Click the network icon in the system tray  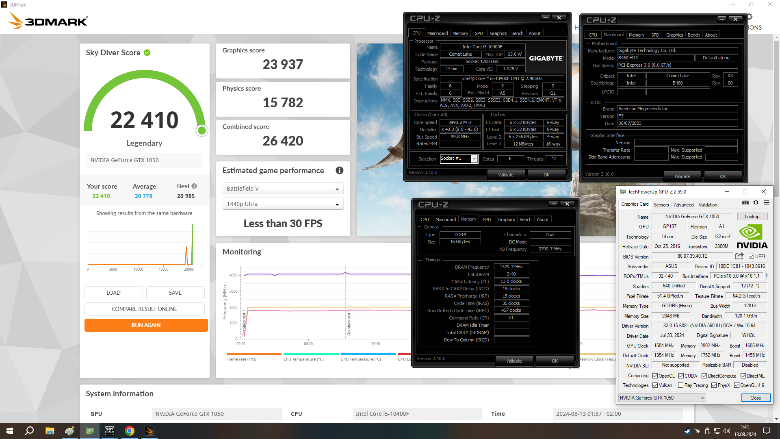pyautogui.click(x=717, y=431)
